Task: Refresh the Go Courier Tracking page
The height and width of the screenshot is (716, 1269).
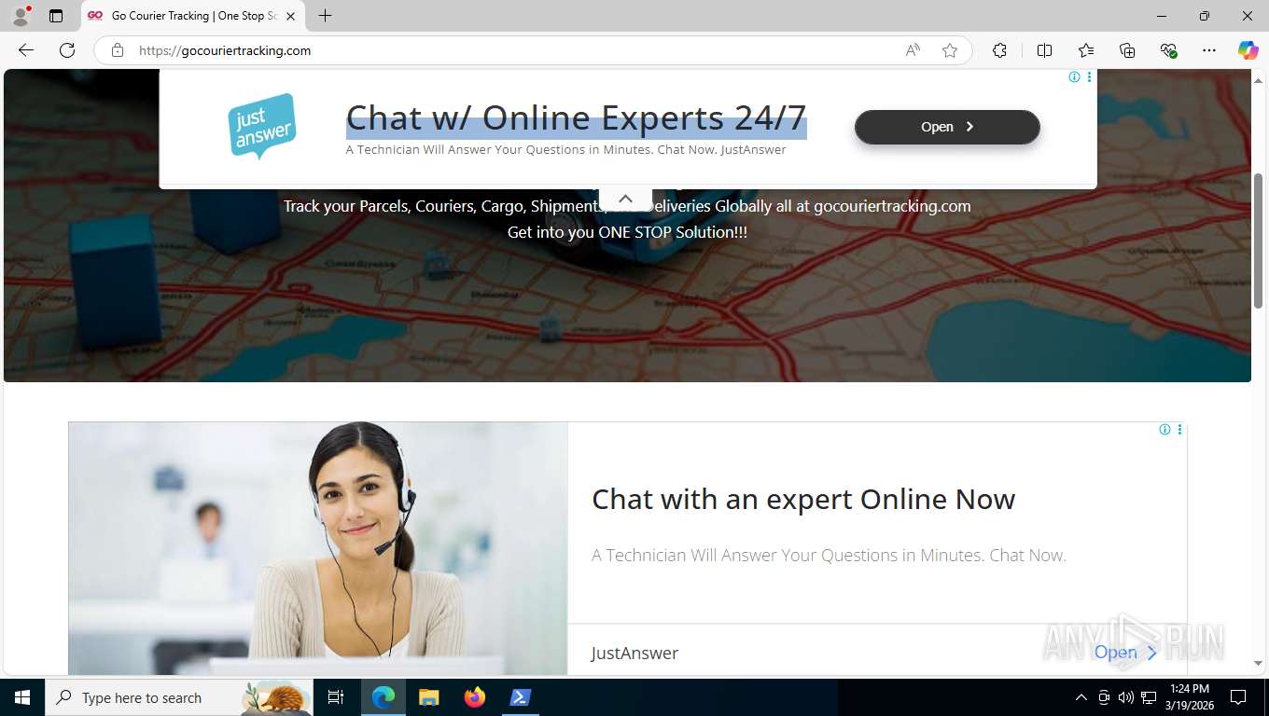Action: pos(67,50)
